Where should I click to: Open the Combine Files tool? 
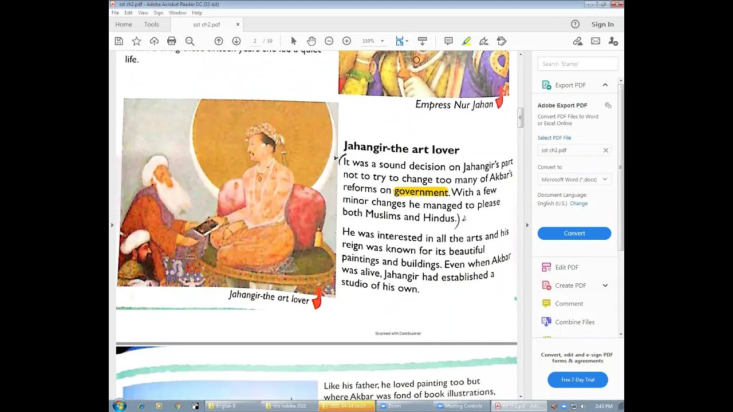coord(568,322)
